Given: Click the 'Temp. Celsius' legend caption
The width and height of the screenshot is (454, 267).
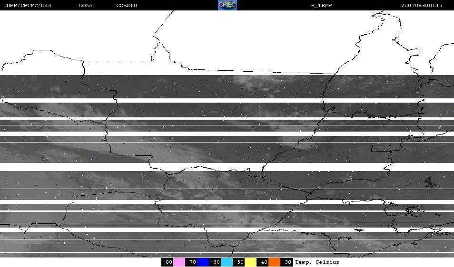Looking at the screenshot, I should pos(317,262).
